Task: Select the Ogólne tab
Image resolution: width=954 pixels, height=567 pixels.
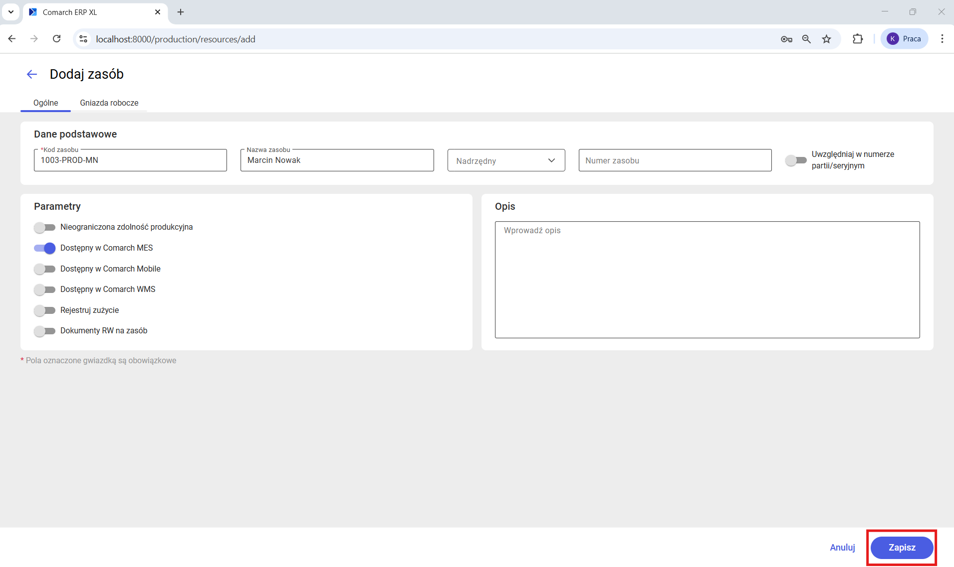Action: click(45, 103)
